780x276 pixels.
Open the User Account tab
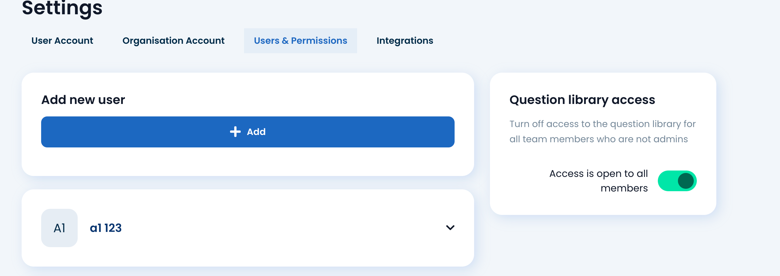[x=62, y=41]
